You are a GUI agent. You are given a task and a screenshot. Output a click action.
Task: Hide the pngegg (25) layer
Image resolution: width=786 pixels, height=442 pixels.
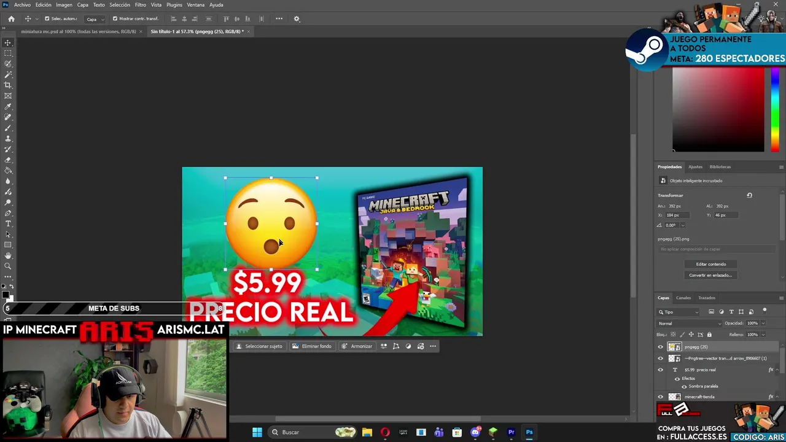(x=661, y=347)
